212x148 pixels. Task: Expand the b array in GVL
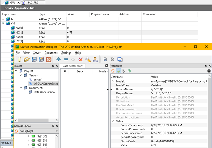coord(3,19)
